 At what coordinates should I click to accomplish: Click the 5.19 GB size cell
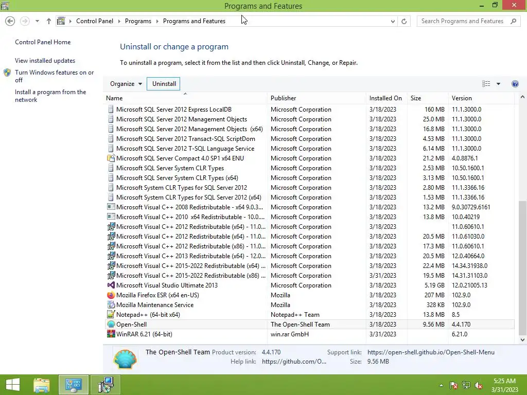[433, 285]
